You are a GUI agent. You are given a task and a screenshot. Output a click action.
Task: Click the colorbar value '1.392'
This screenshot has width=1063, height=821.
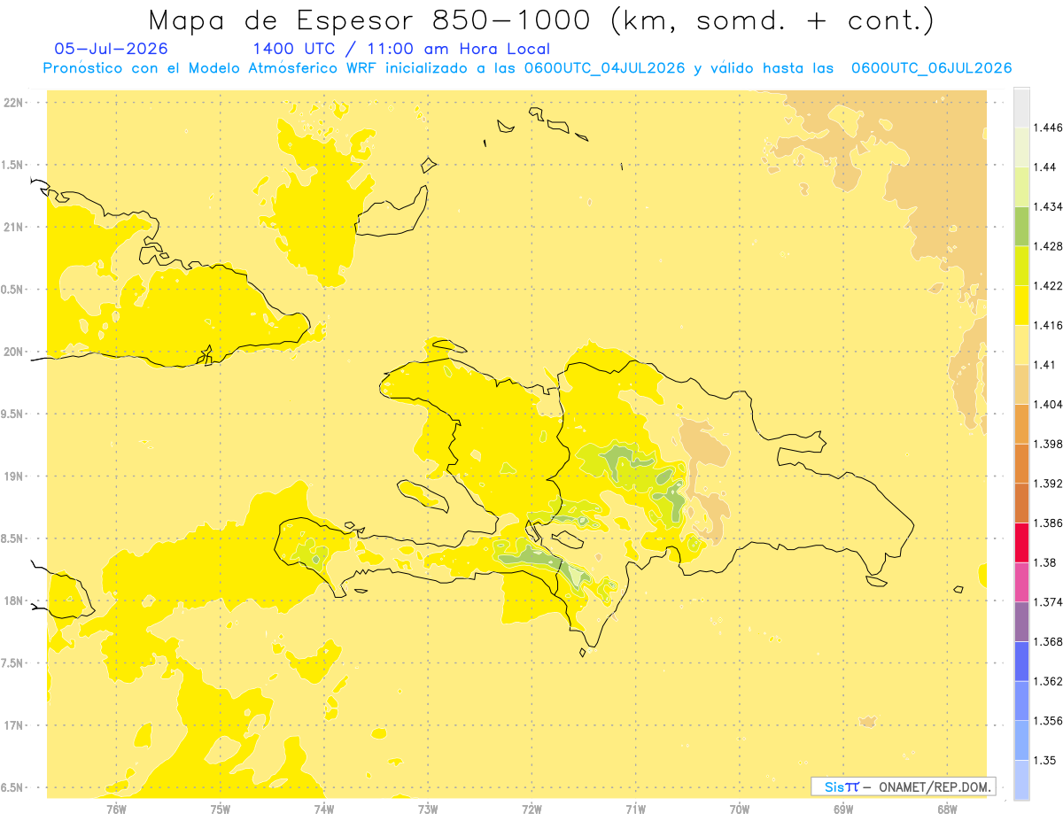(x=1048, y=484)
